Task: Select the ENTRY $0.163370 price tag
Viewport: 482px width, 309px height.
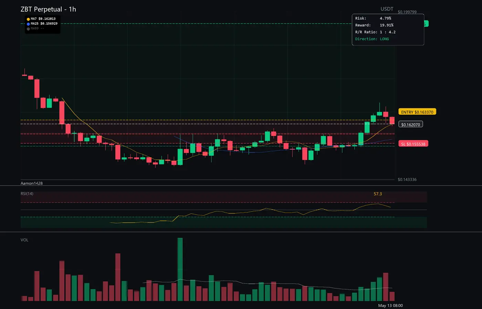Action: pyautogui.click(x=417, y=112)
